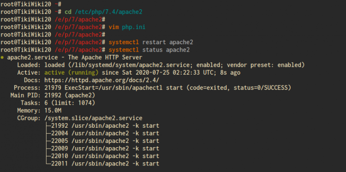Click the "Active:" label

29,72
